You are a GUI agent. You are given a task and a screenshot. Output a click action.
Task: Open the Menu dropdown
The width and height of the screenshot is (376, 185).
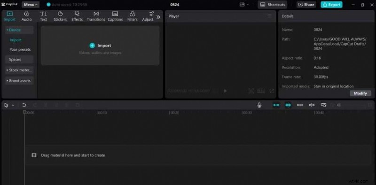(x=31, y=5)
